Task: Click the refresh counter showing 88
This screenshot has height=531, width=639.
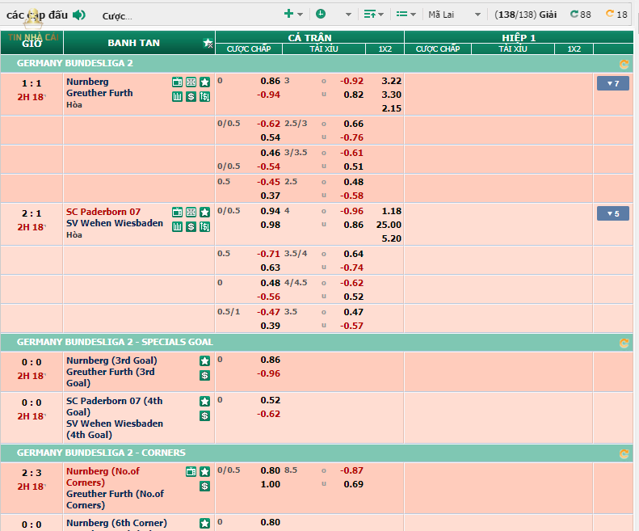Action: click(580, 15)
